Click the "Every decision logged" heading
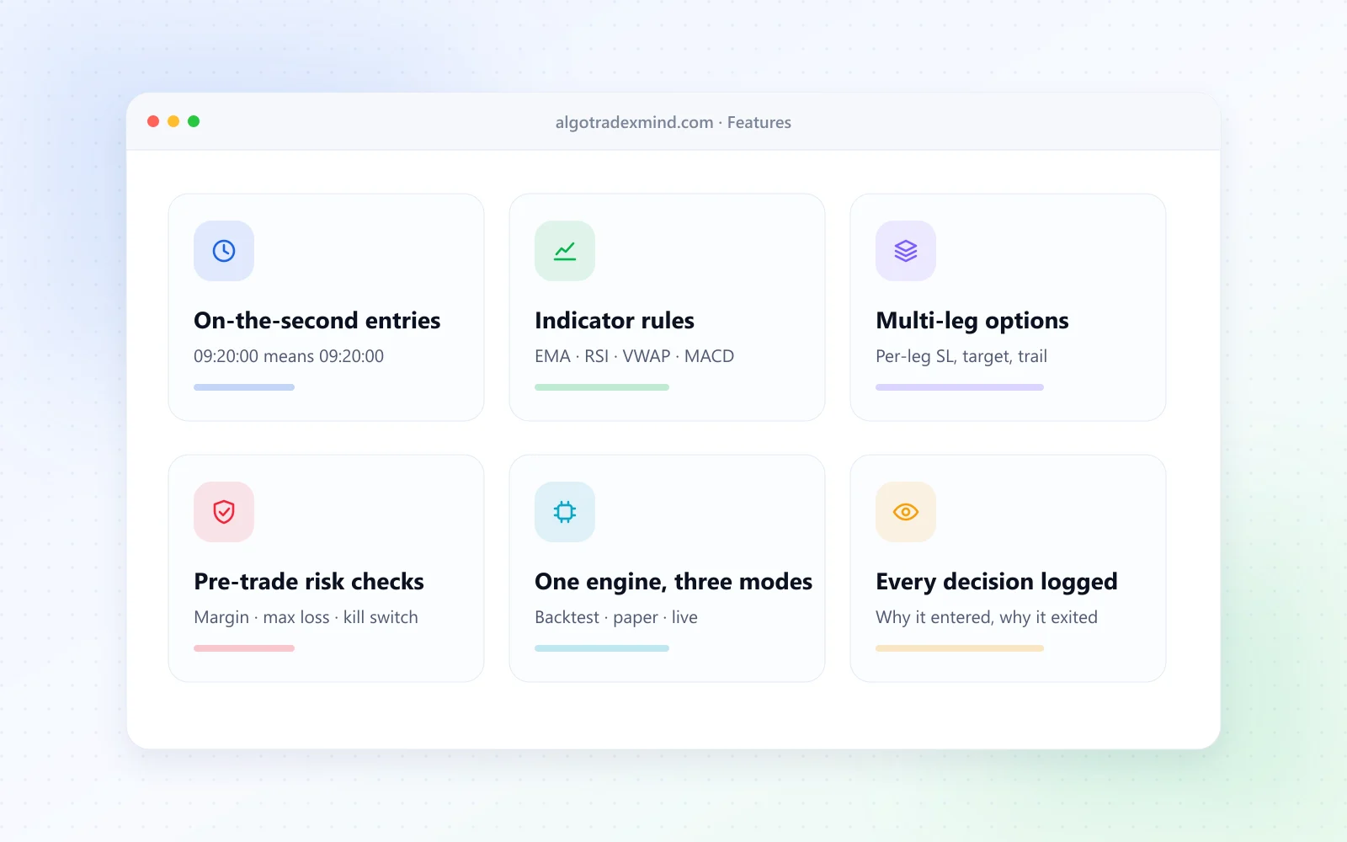 [997, 582]
